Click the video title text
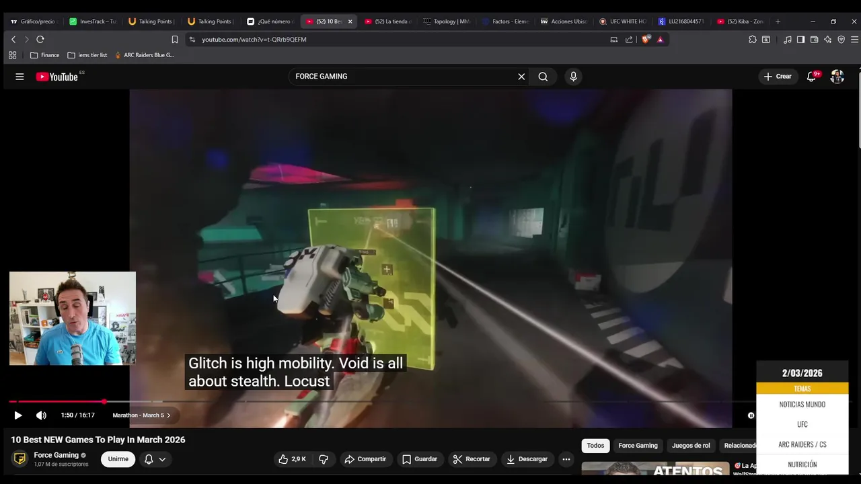The image size is (861, 484). point(98,440)
